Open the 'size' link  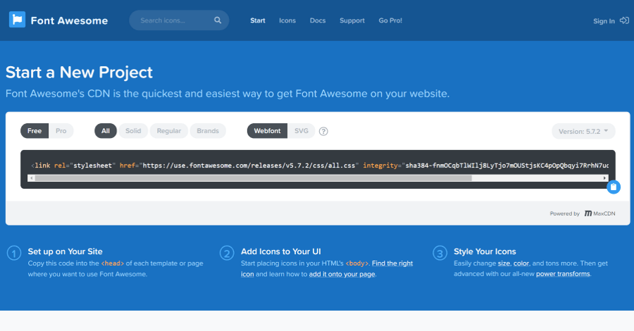pyautogui.click(x=504, y=263)
